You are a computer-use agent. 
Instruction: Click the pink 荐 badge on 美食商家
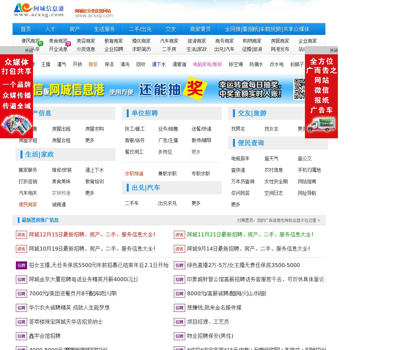pos(68,43)
